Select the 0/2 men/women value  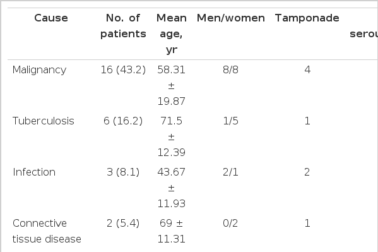click(x=231, y=224)
